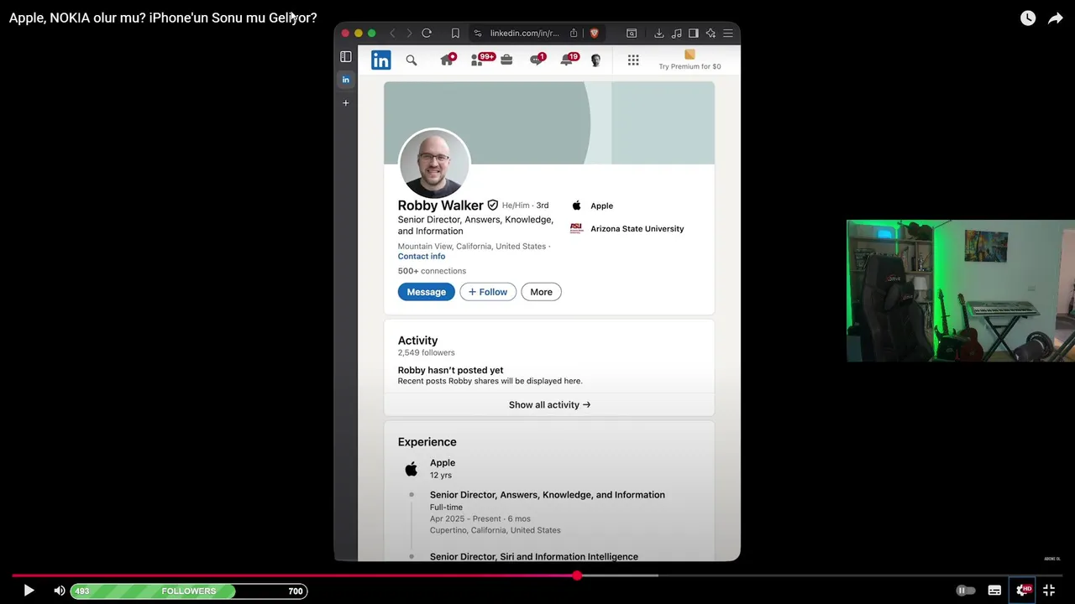Click the LinkedIn profile banner image

(549, 122)
